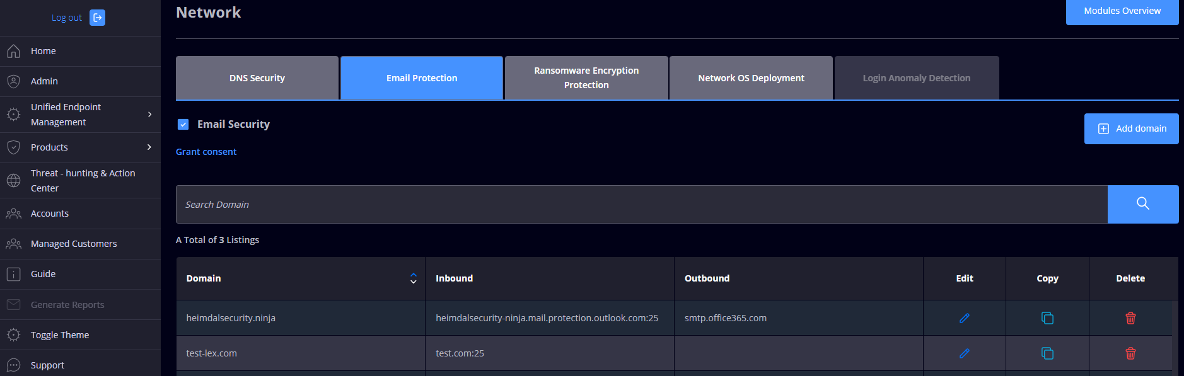
Task: Delete test-lex.com with trash icon
Action: click(1130, 353)
